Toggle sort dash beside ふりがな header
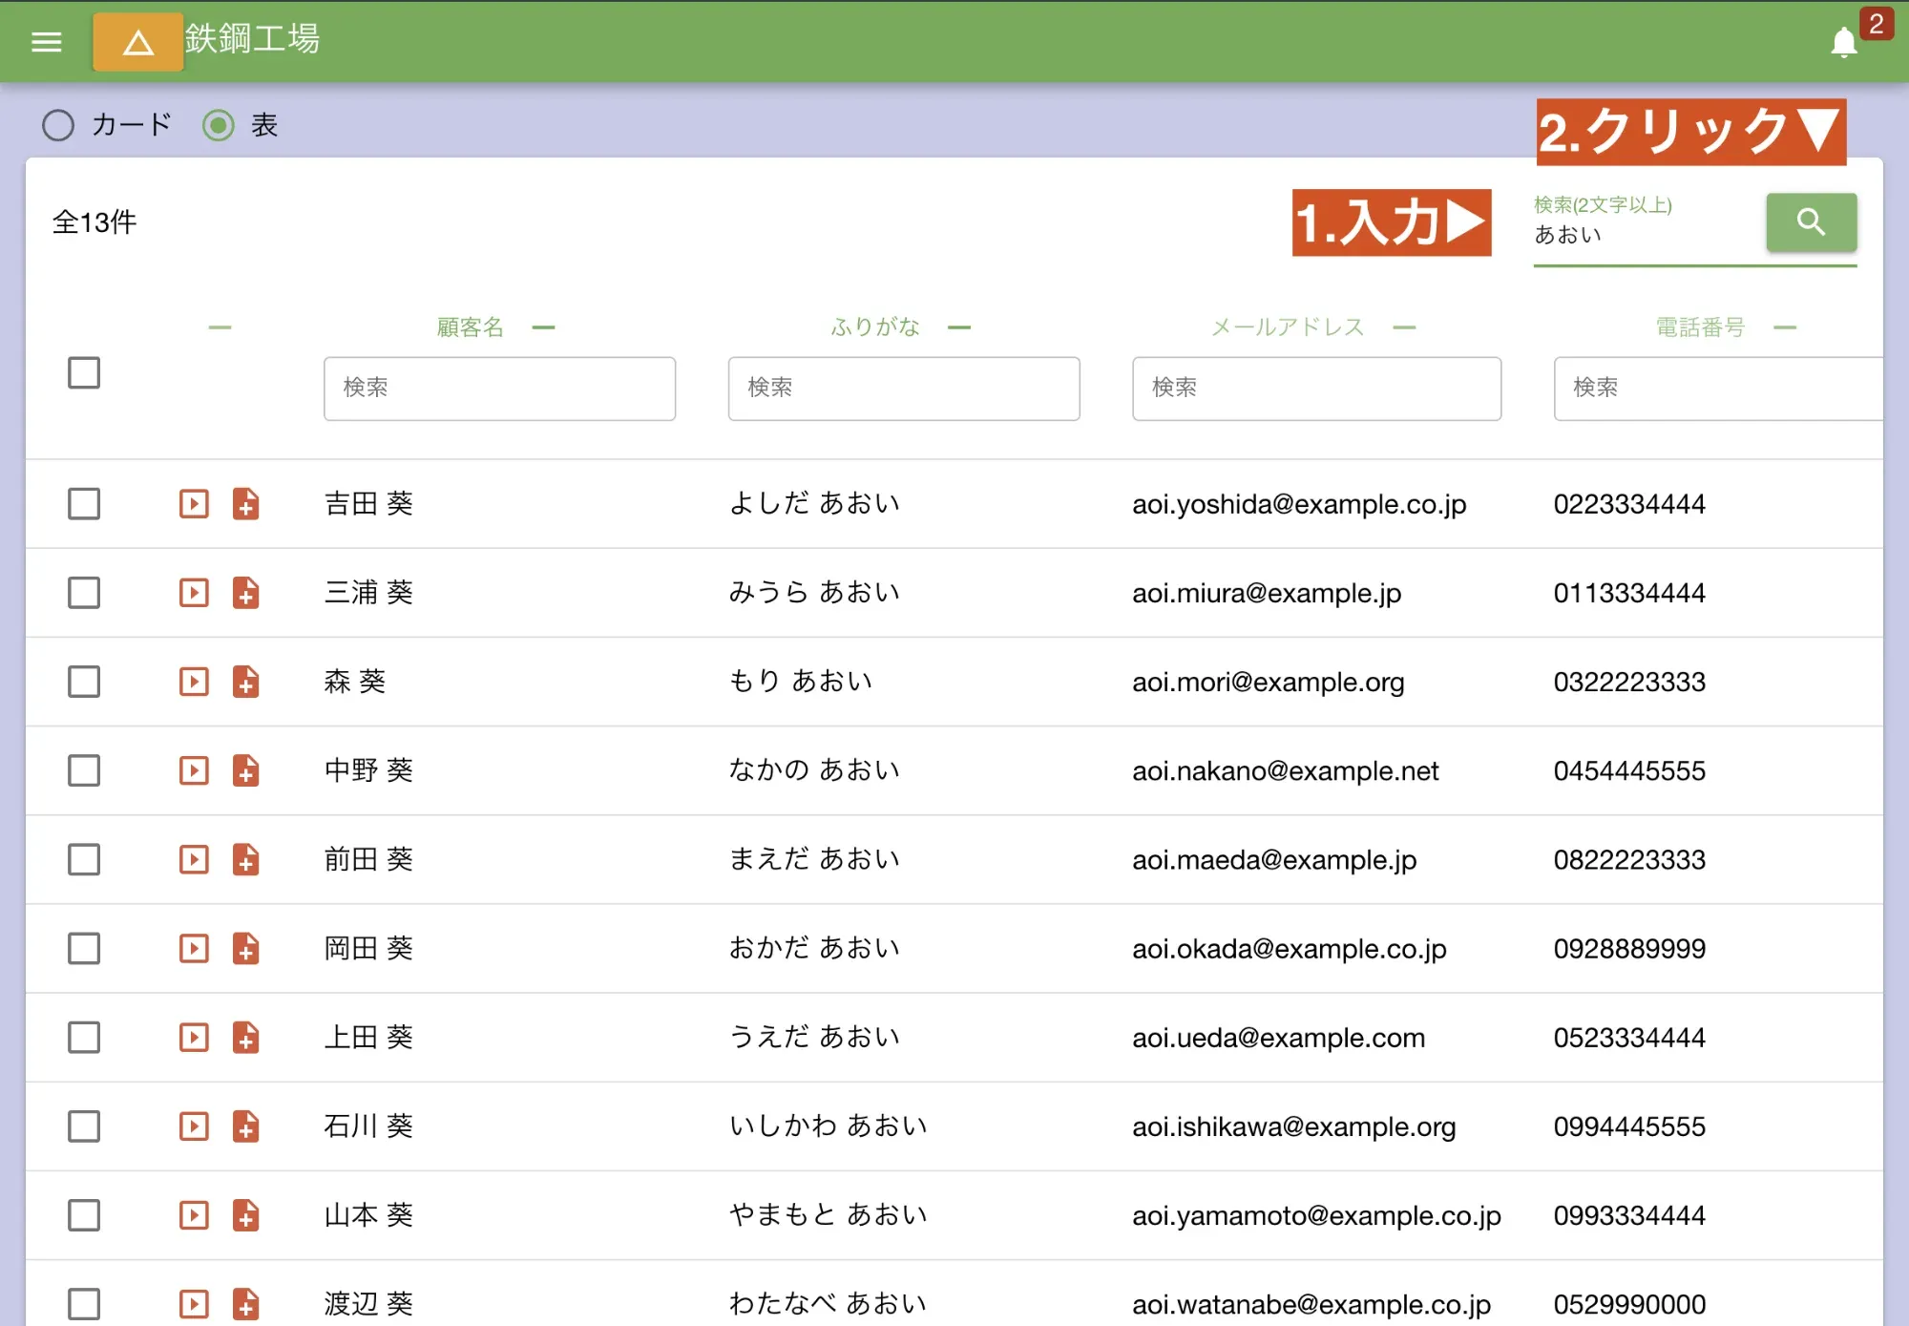This screenshot has width=1909, height=1326. pyautogui.click(x=959, y=327)
